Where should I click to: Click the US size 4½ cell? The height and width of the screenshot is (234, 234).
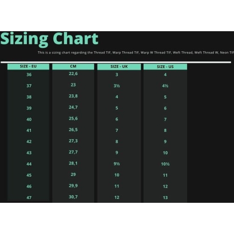point(165,86)
